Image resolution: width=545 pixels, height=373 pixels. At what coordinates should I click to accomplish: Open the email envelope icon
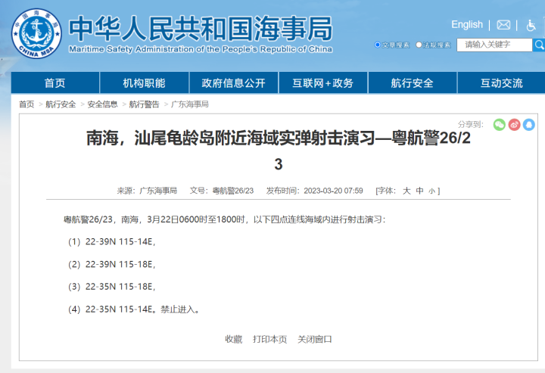(x=503, y=25)
